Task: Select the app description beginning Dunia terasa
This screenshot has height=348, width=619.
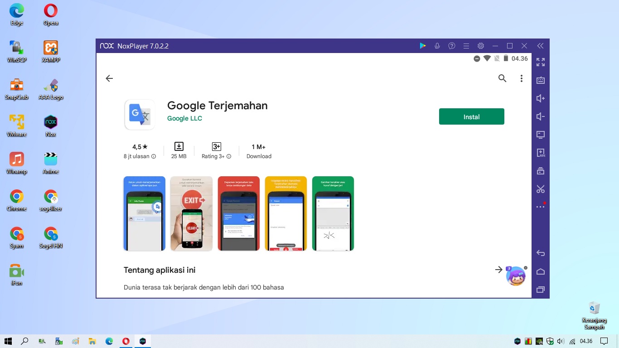Action: click(x=204, y=287)
